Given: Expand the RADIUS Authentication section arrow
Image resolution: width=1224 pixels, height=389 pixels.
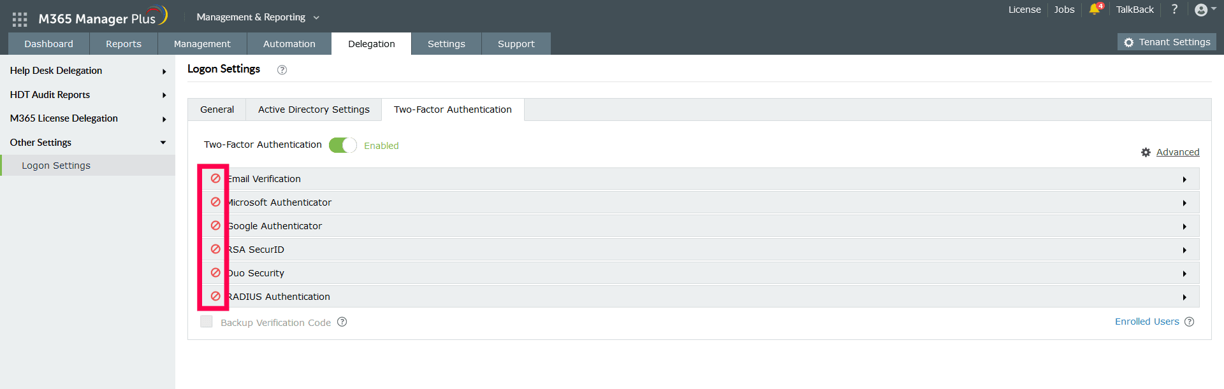Looking at the screenshot, I should click(1184, 297).
